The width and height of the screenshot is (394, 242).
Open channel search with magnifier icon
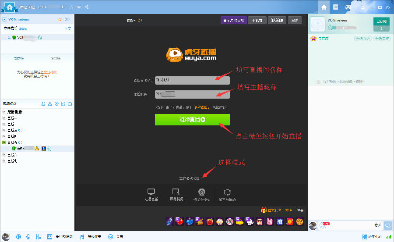pos(70,104)
